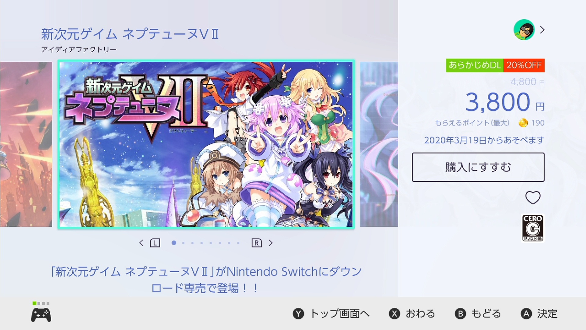This screenshot has width=586, height=330.
Task: Open the user profile avatar icon
Action: 524,30
